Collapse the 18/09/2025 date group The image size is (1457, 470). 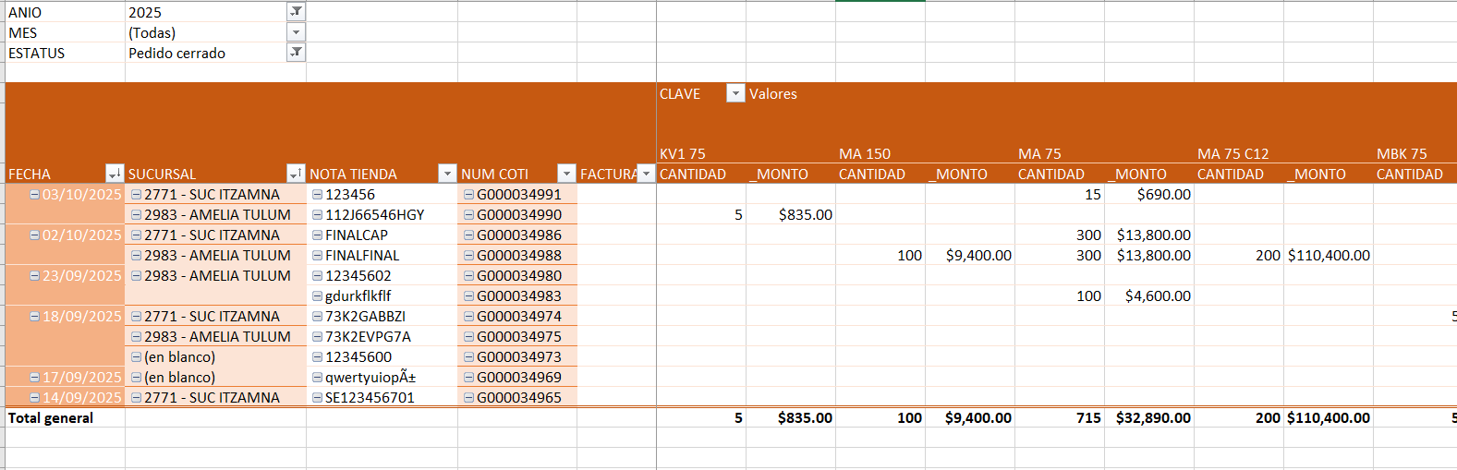click(34, 317)
